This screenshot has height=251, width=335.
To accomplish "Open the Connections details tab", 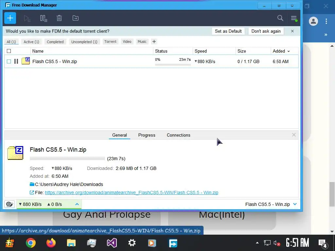I will (x=178, y=135).
